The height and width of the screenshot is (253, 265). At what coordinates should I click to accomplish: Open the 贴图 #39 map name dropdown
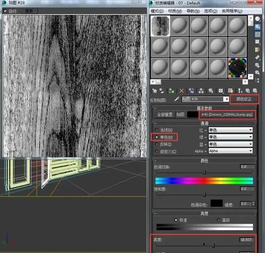click(226, 99)
